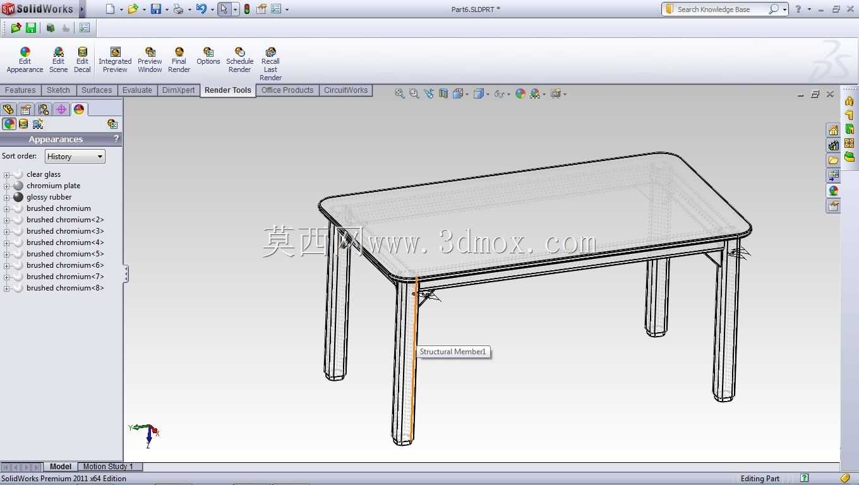Click the Edit Appearance sphere in view toolbar
This screenshot has height=485, width=859.
520,93
